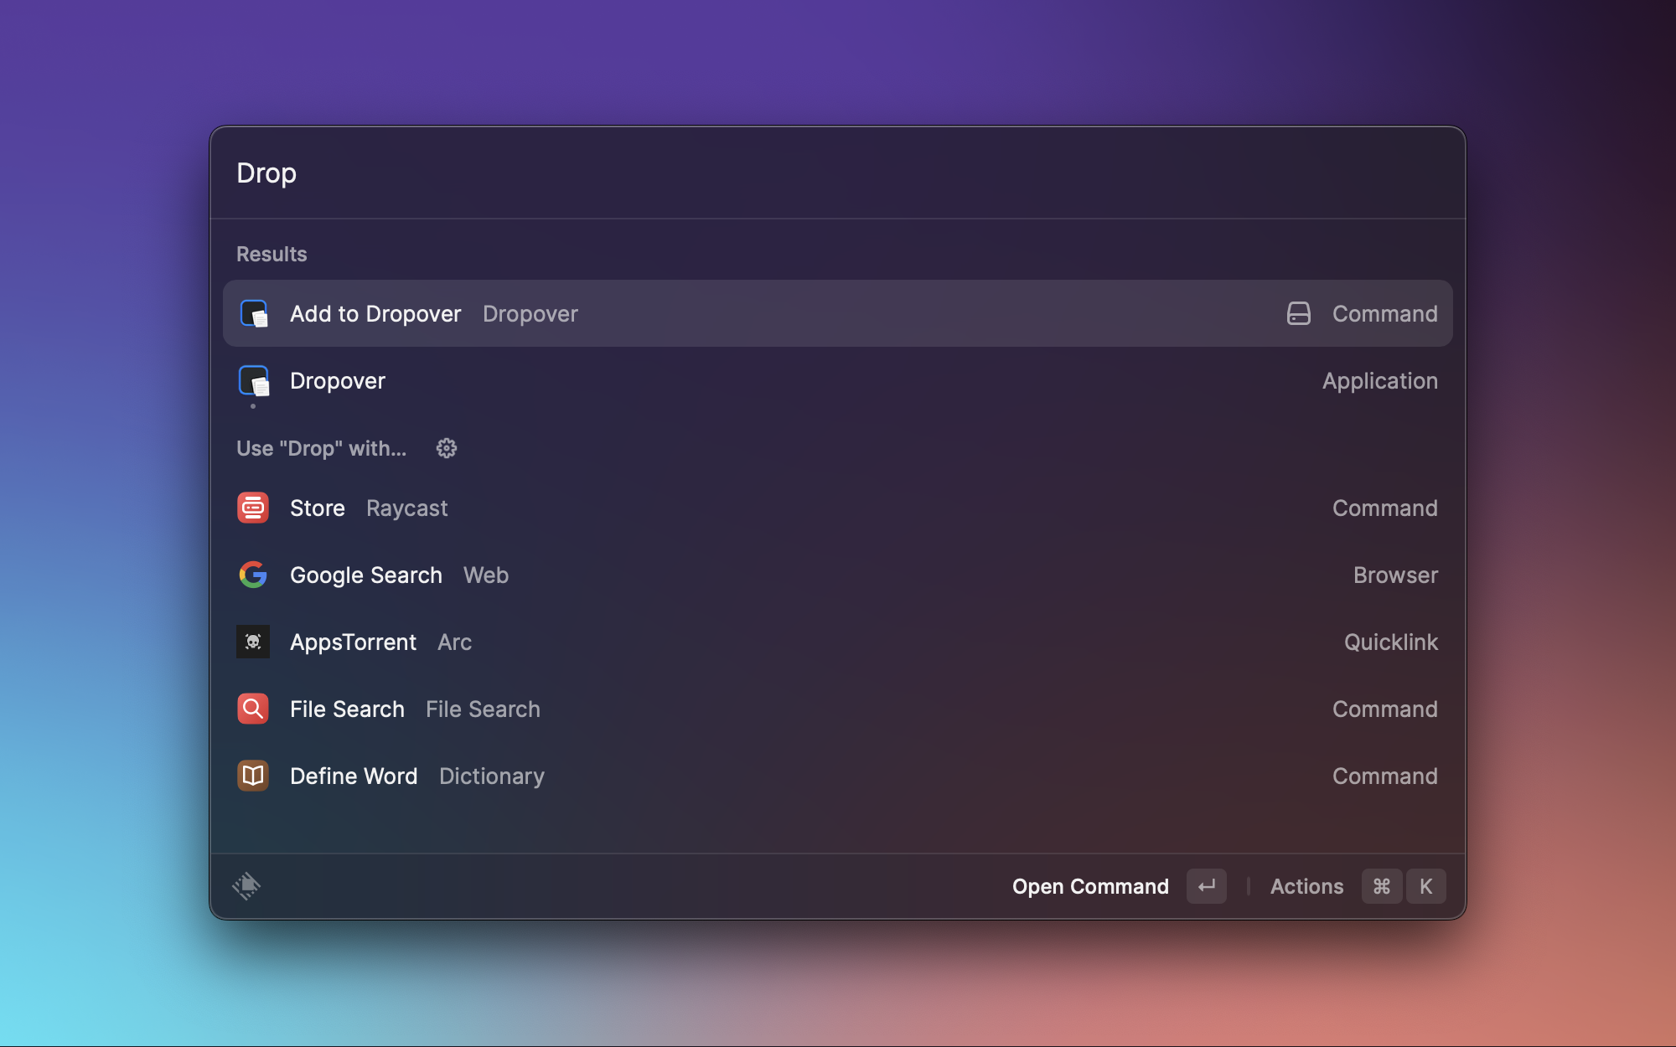Click the Add to Dropover command icon
The width and height of the screenshot is (1676, 1047).
coord(255,312)
